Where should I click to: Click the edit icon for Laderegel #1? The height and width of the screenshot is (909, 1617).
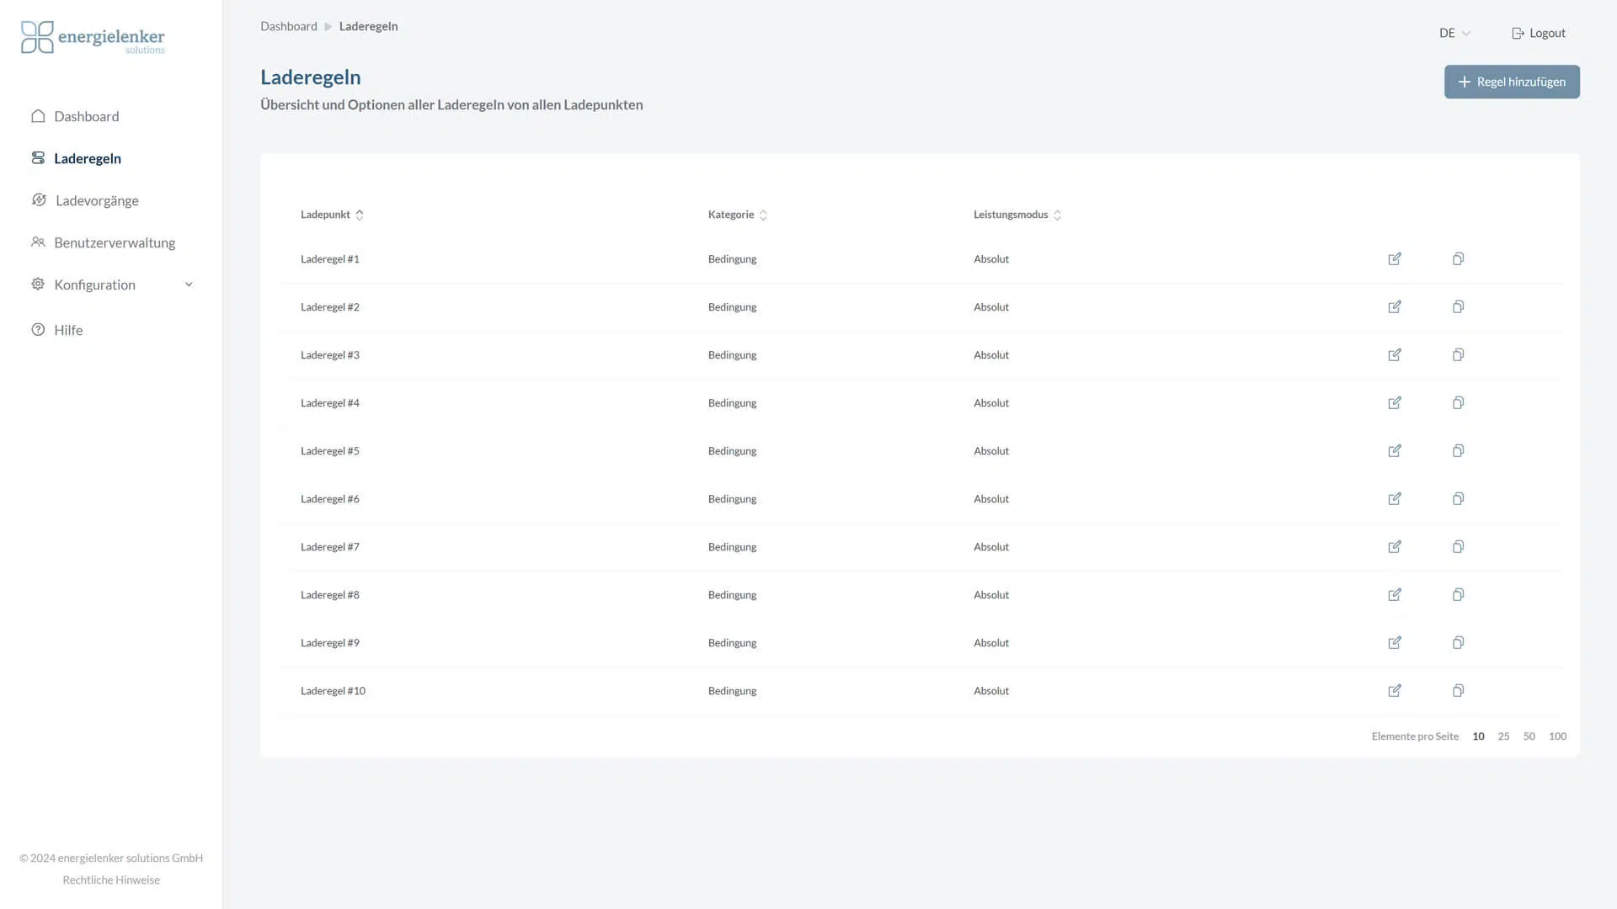coord(1395,259)
